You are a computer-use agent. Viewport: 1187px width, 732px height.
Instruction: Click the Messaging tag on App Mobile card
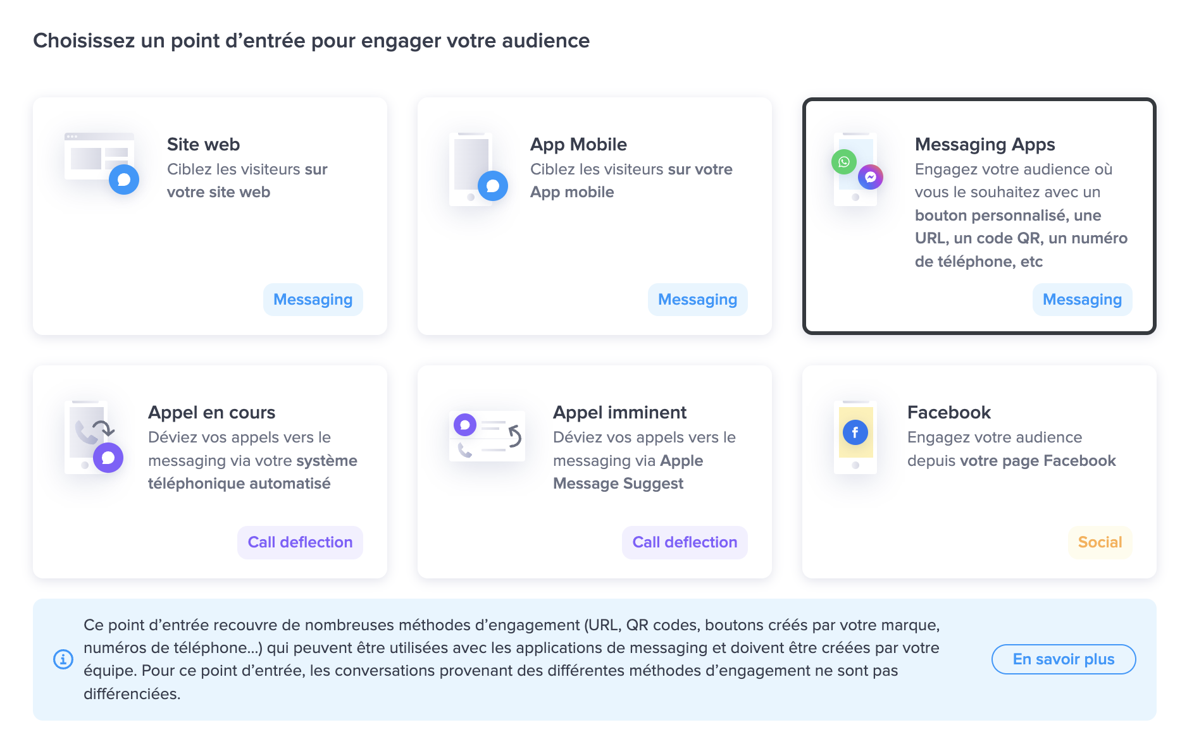(x=698, y=300)
